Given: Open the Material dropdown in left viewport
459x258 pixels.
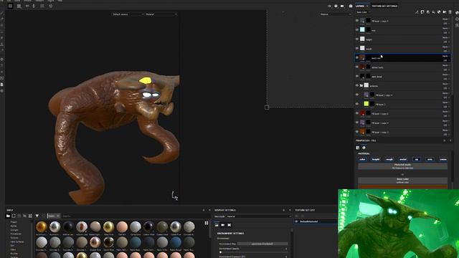Looking at the screenshot, I should point(161,14).
